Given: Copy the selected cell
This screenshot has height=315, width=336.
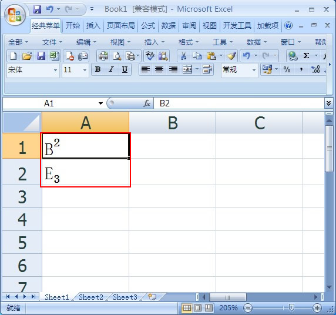Looking at the screenshot, I should [197, 56].
